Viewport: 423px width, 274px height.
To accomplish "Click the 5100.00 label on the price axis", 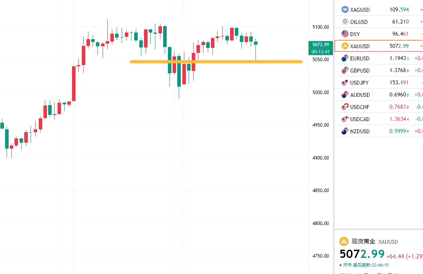I will point(320,27).
